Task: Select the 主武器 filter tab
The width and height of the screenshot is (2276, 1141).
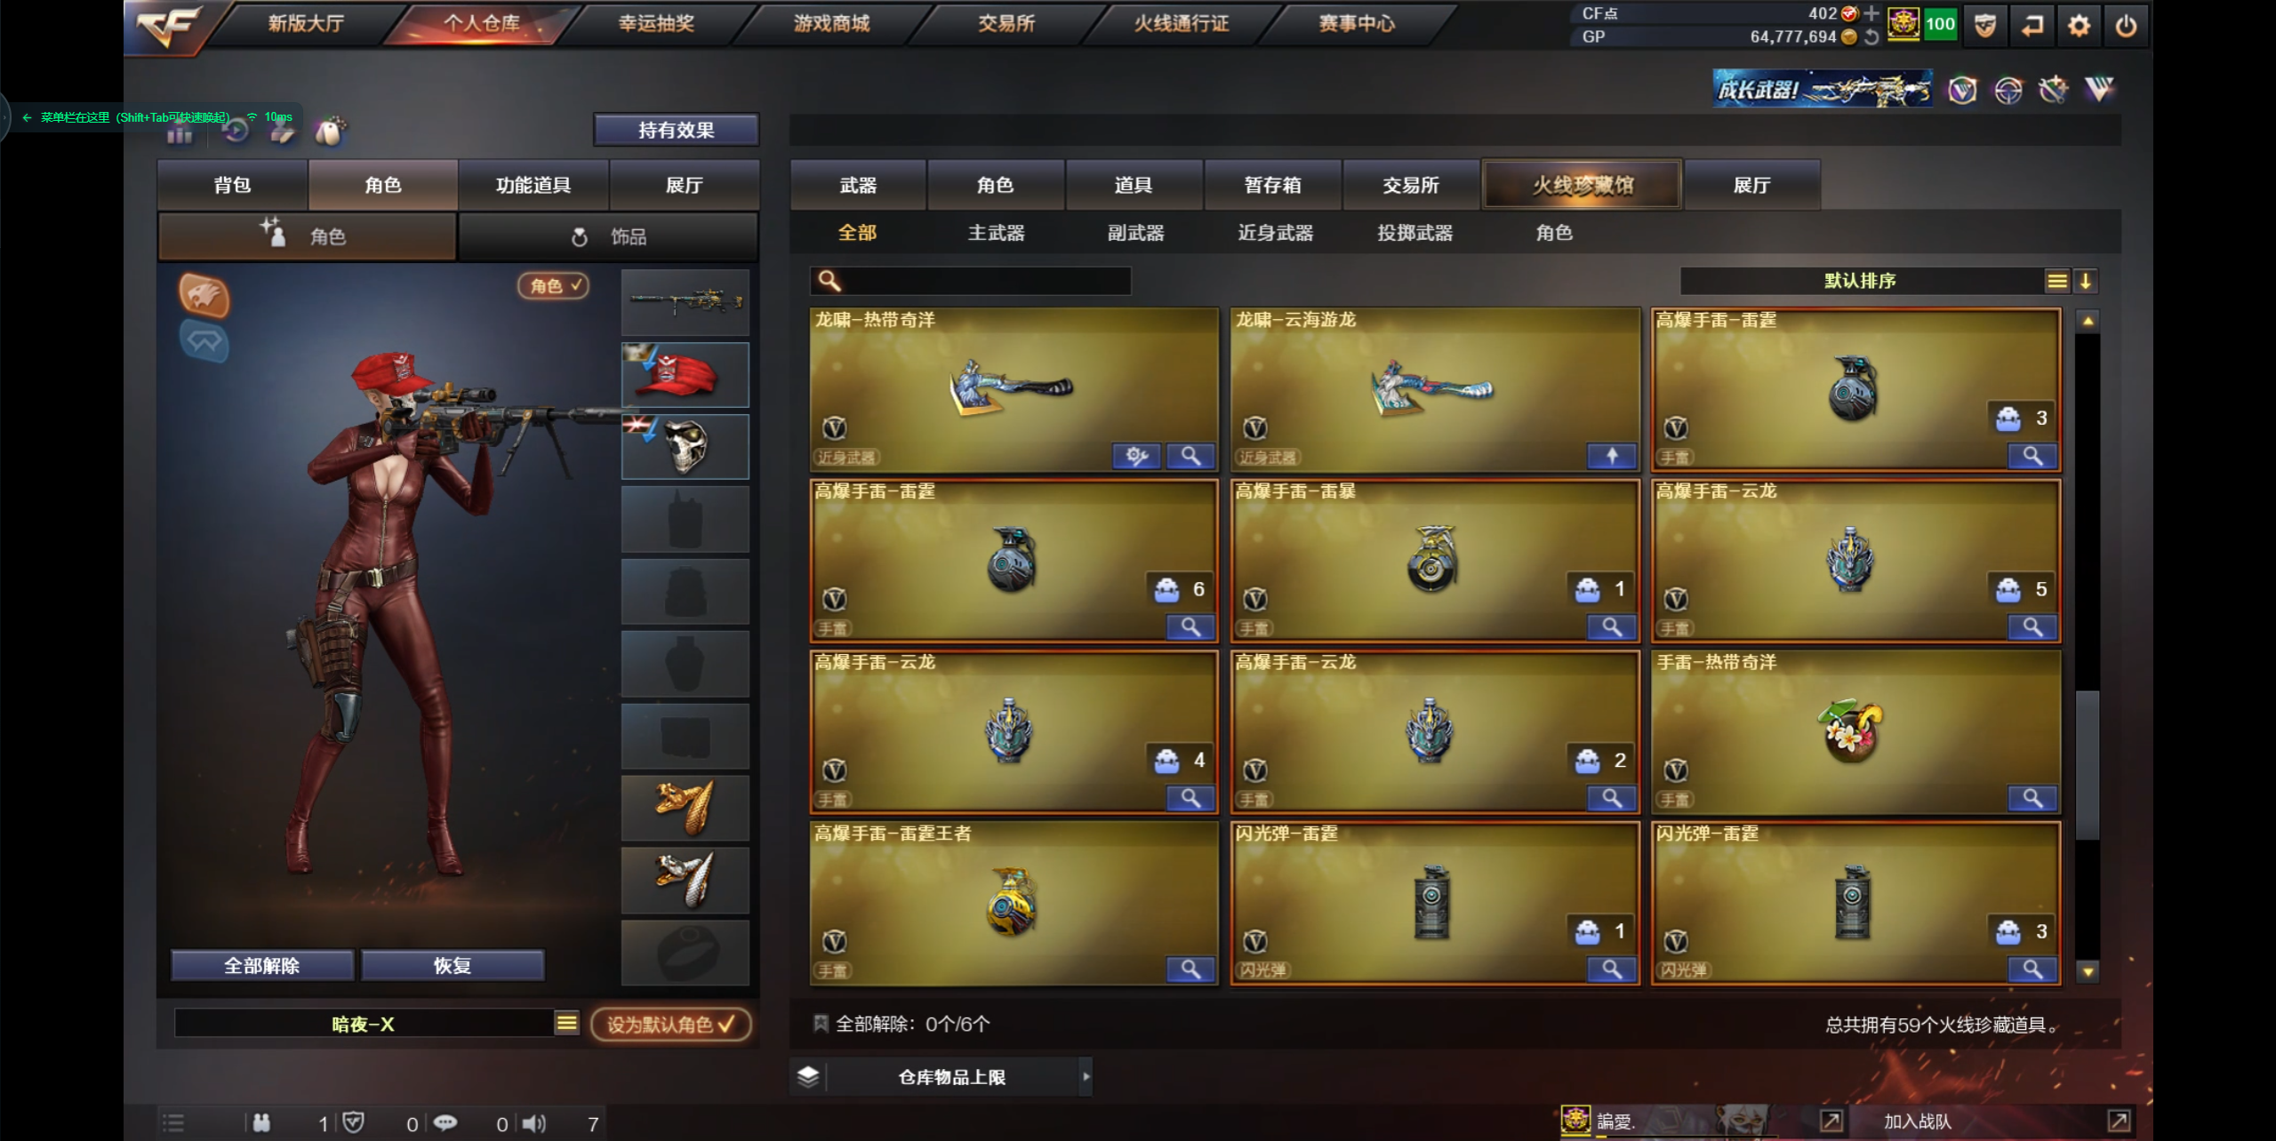Action: coord(996,233)
